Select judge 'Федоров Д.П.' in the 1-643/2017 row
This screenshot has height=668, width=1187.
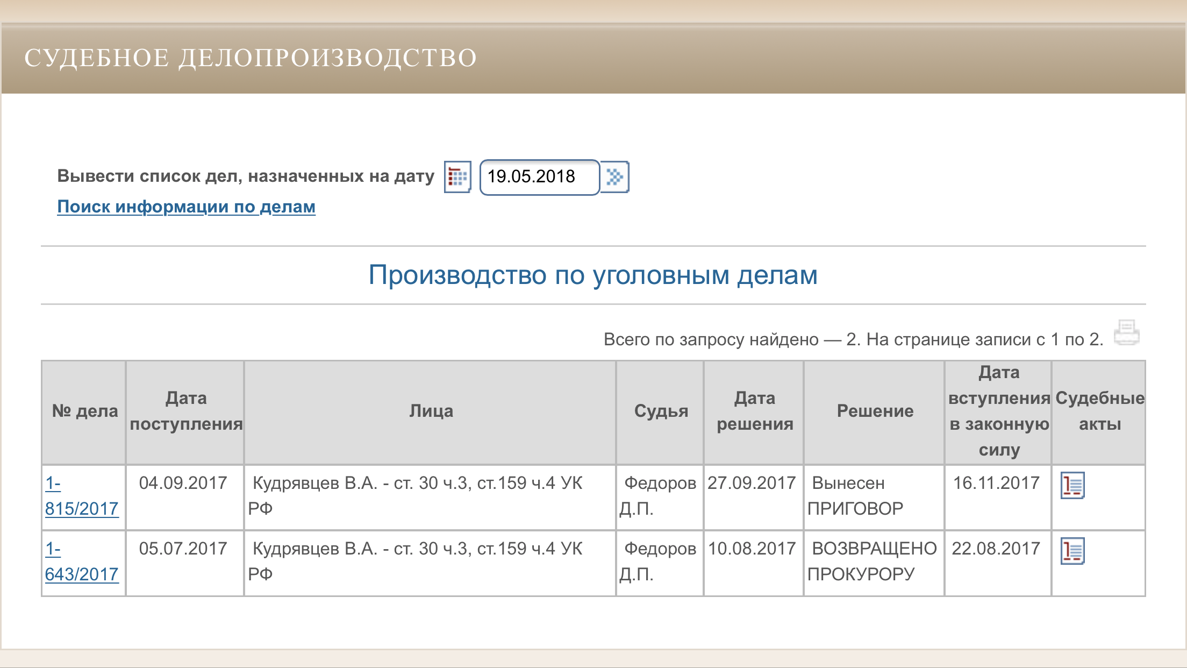660,563
